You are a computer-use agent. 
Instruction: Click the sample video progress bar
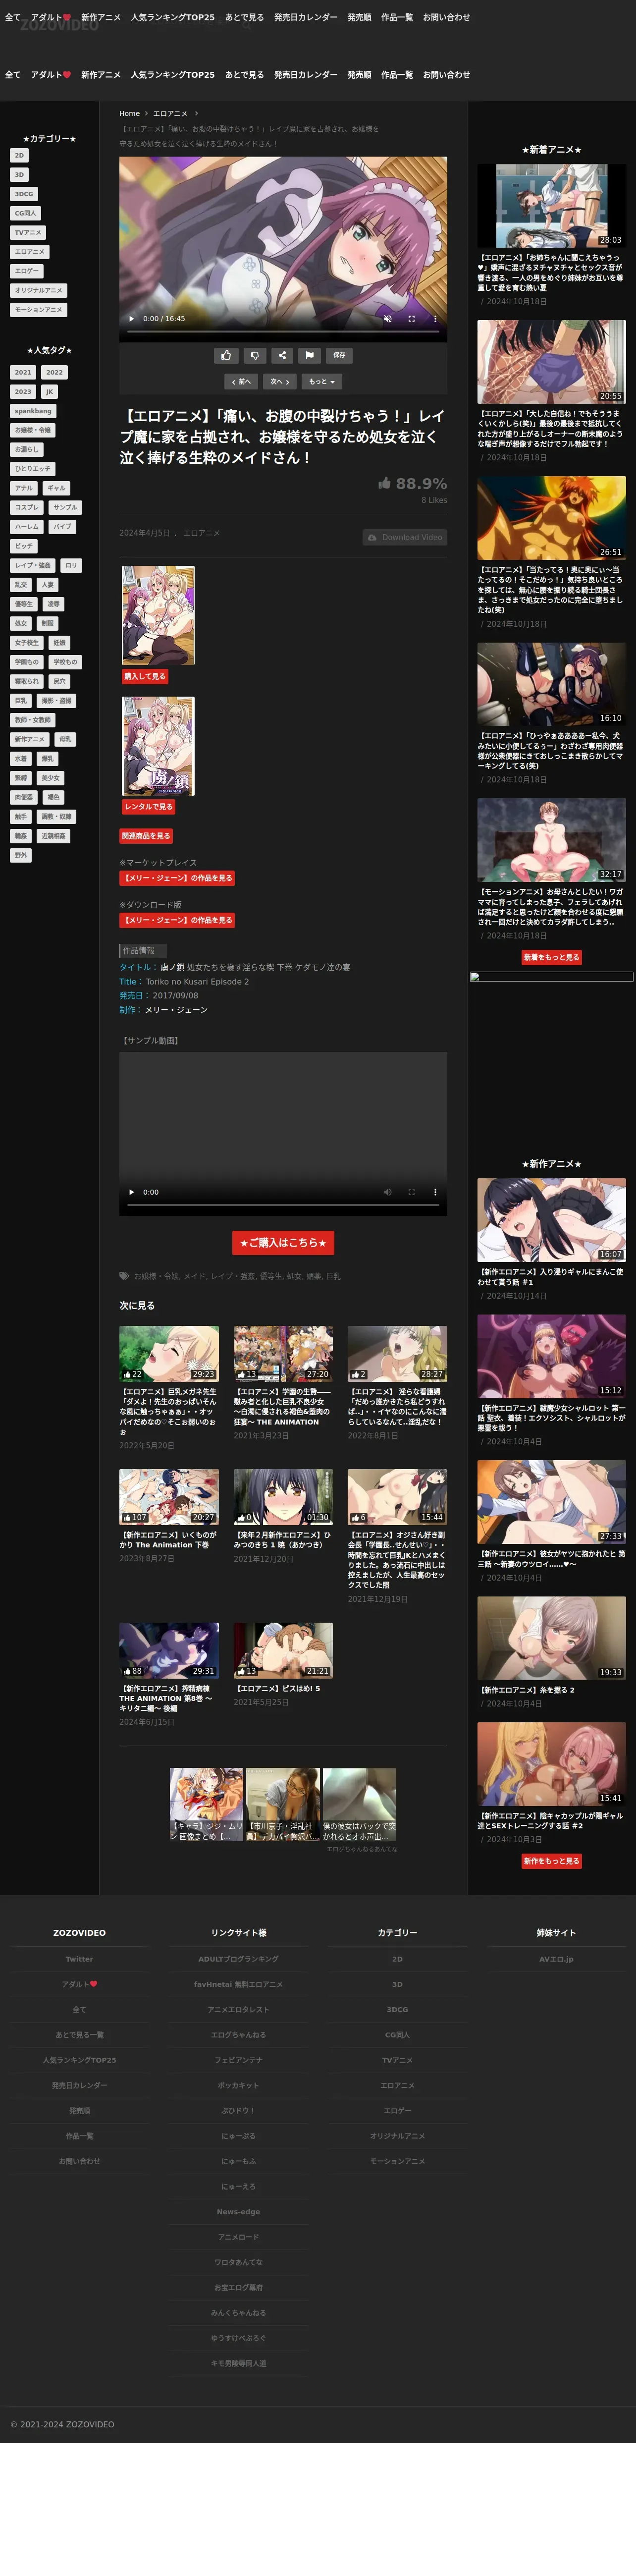pos(283,1205)
